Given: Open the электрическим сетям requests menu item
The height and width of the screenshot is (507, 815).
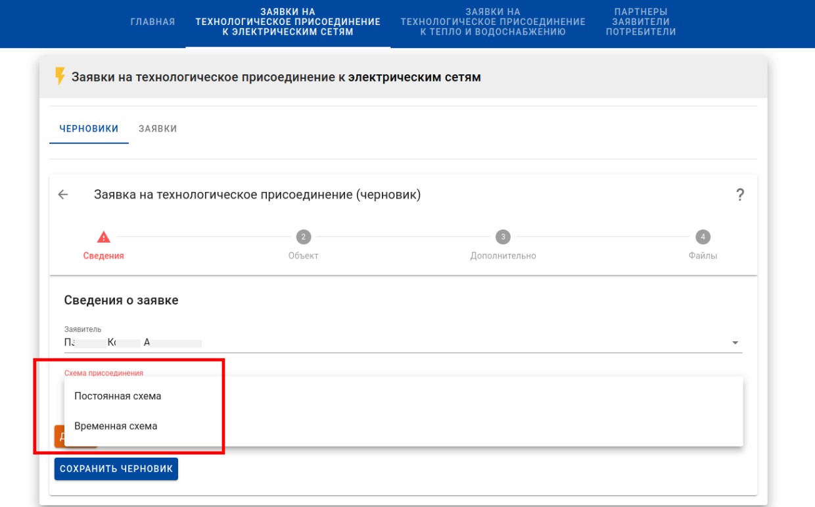Looking at the screenshot, I should [288, 22].
